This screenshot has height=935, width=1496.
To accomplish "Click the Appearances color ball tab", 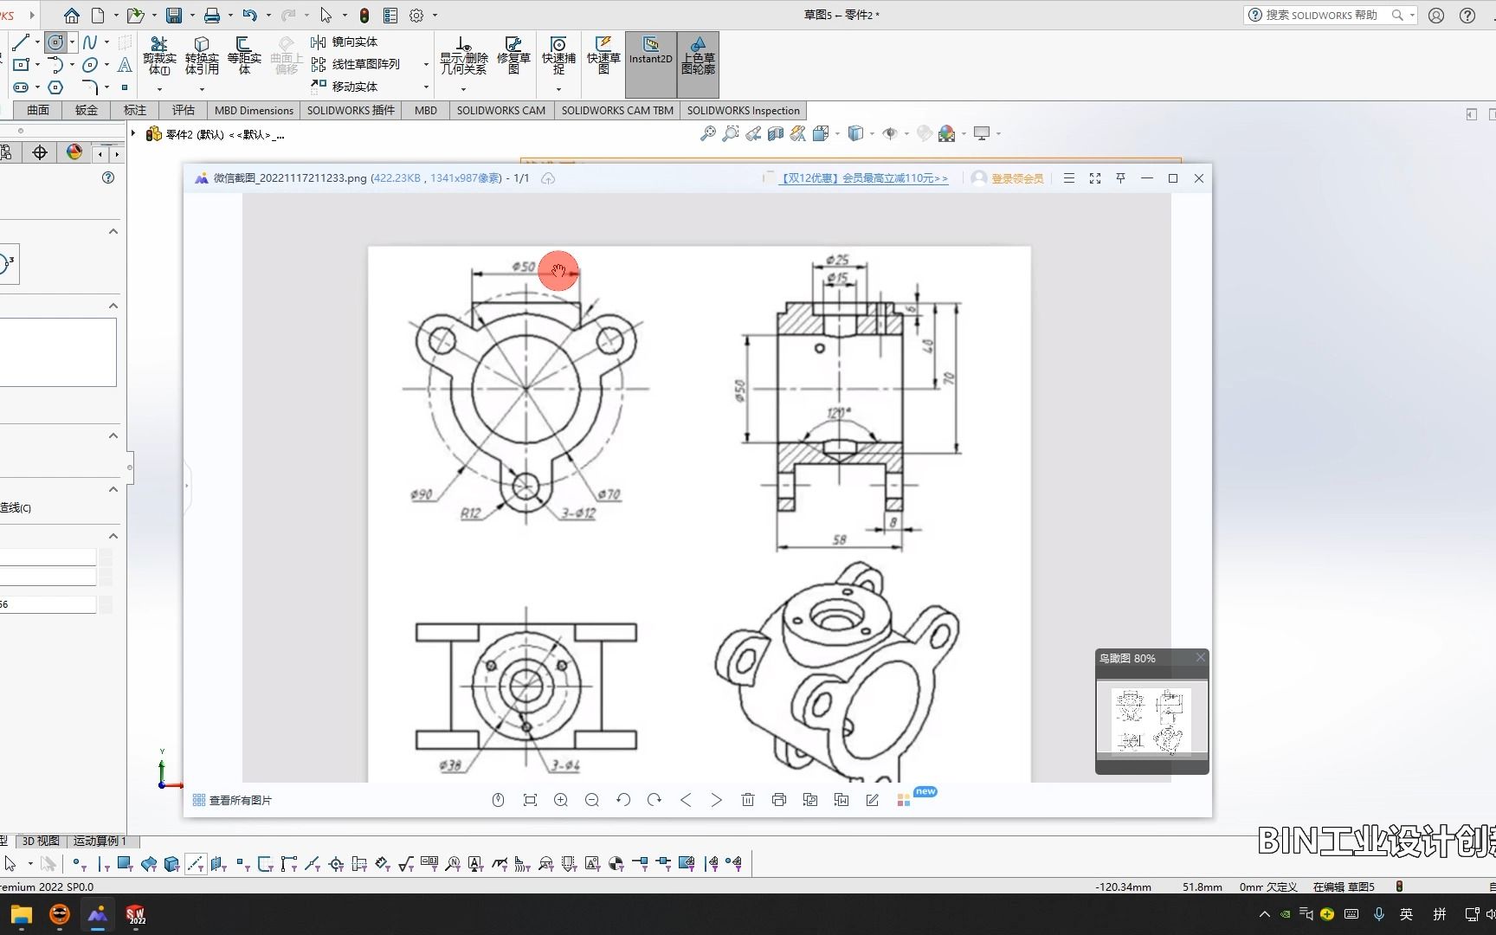I will (x=74, y=152).
